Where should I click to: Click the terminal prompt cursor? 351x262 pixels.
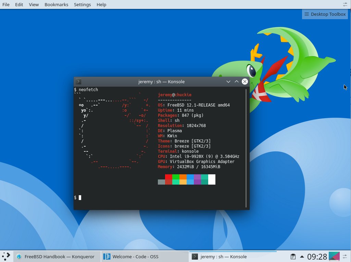coord(80,198)
